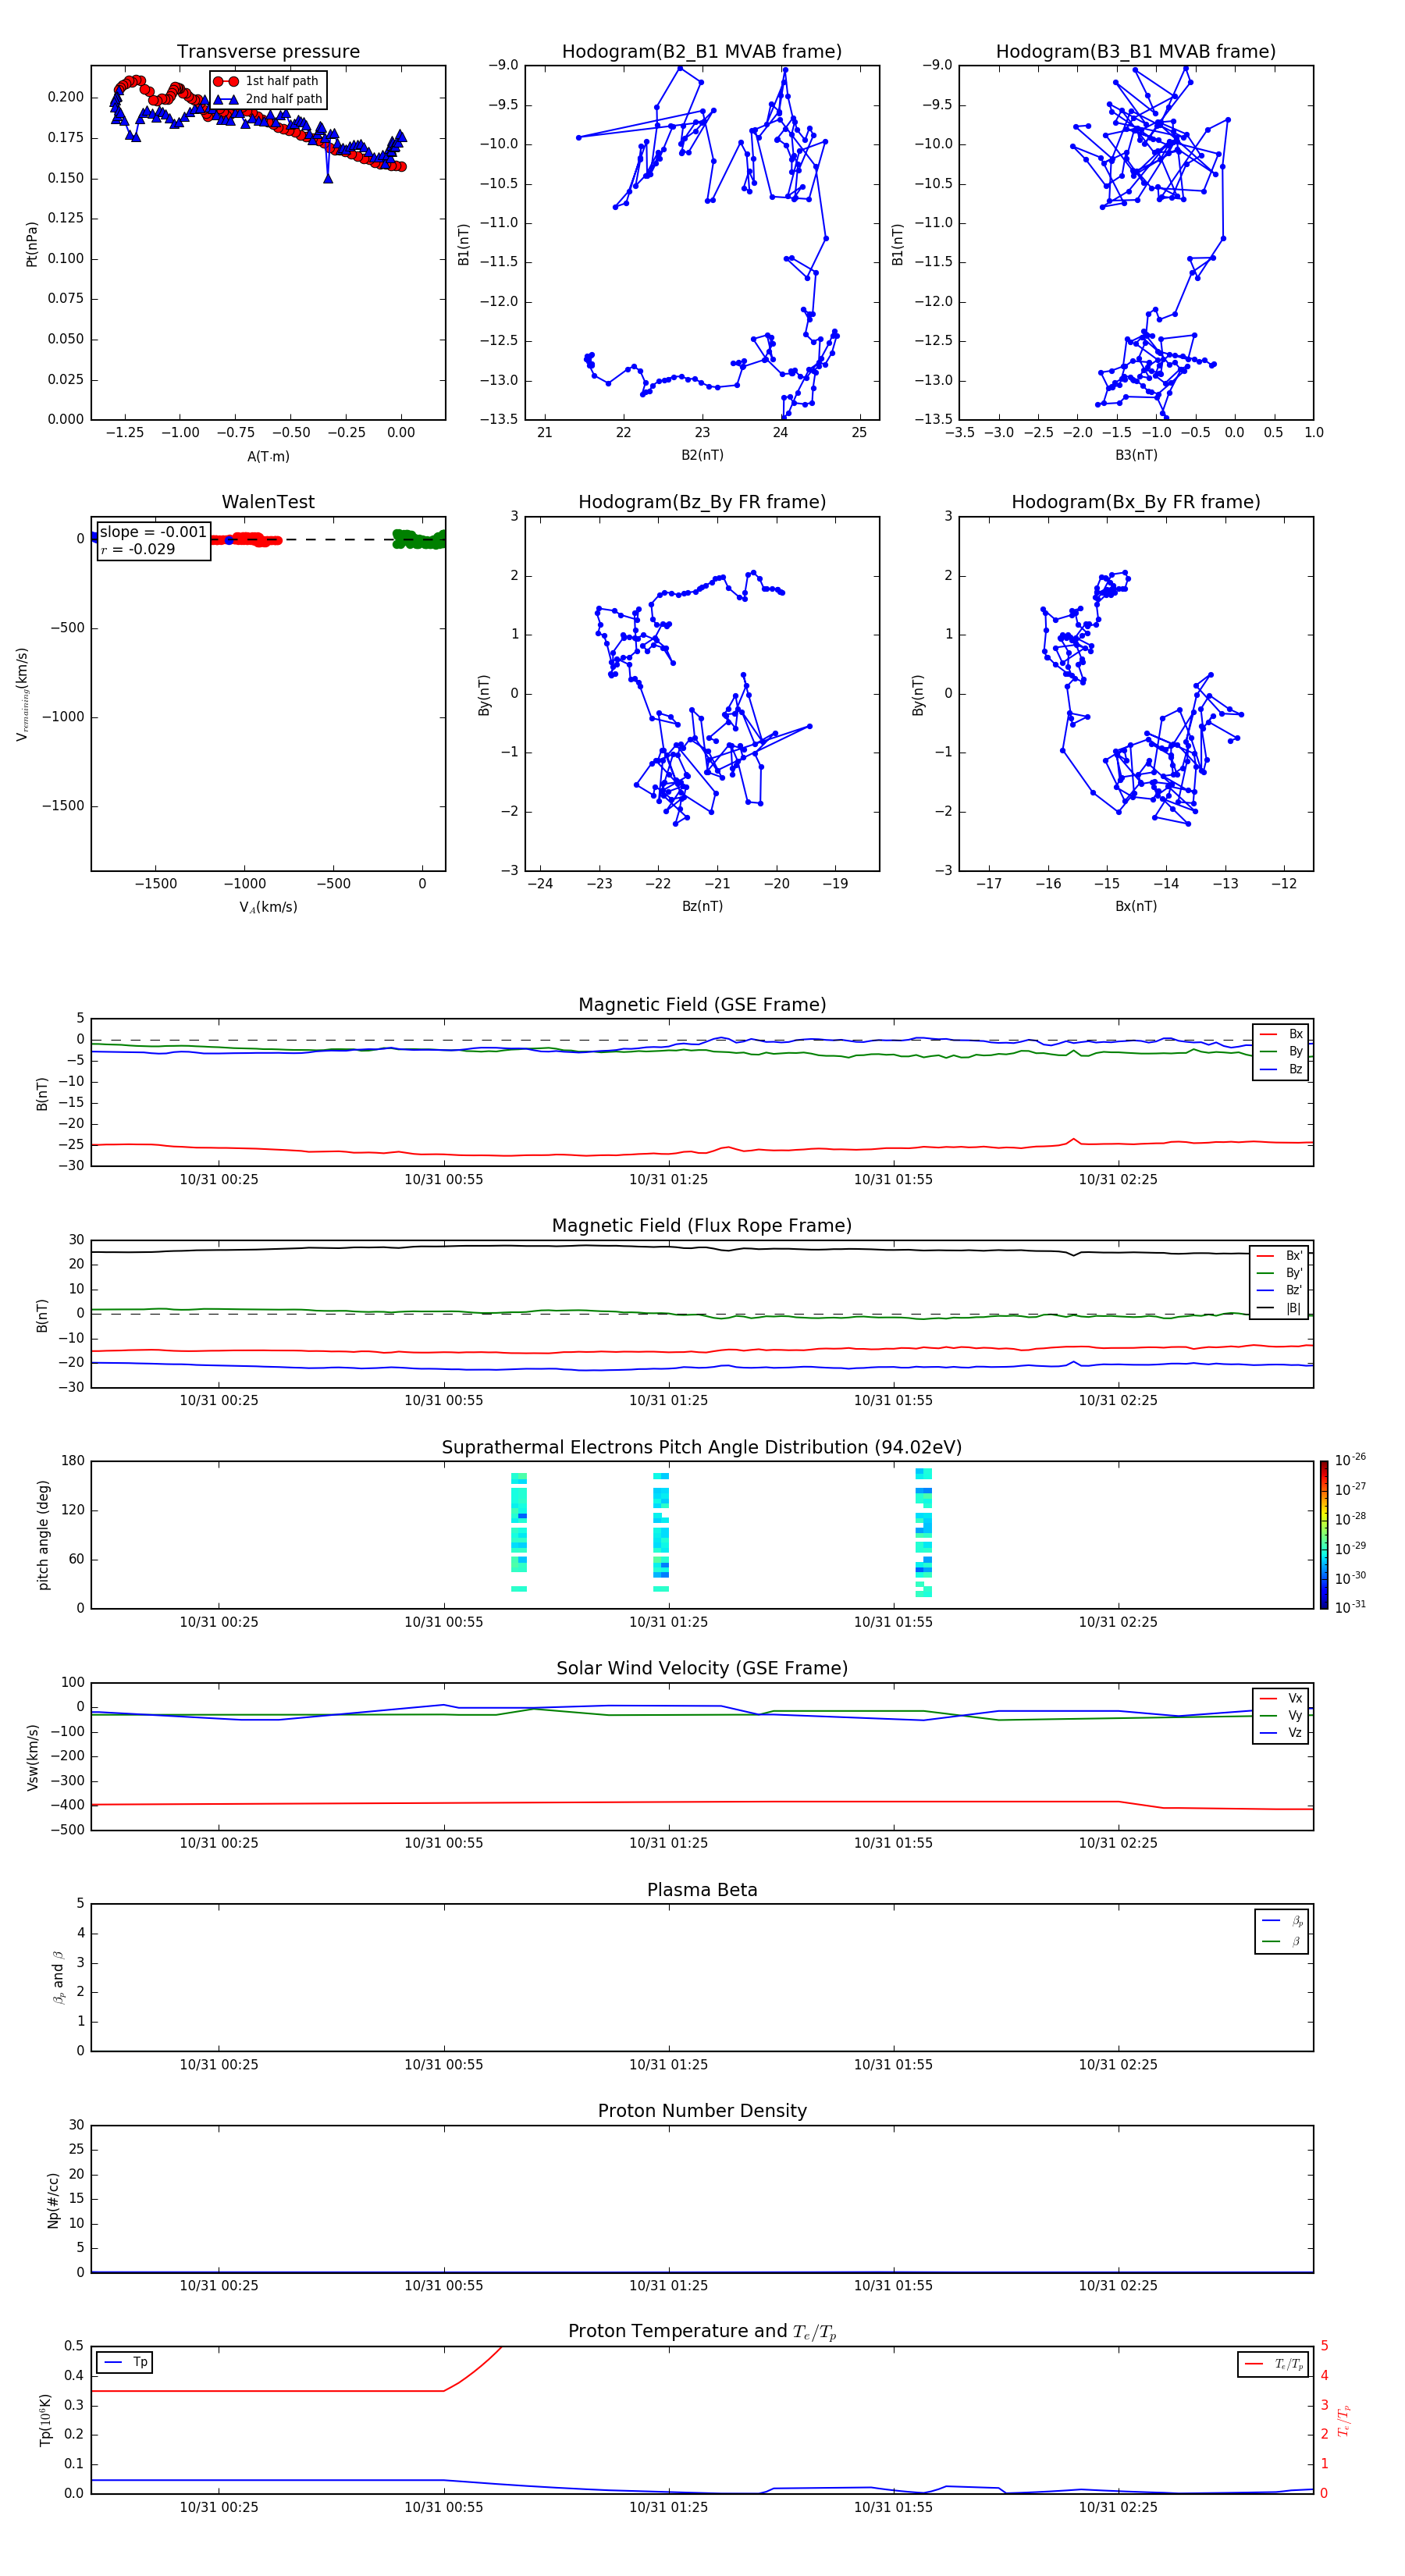Select the "1st half path" legend entry
Screen dimensions: 1405x2576
click(x=267, y=81)
